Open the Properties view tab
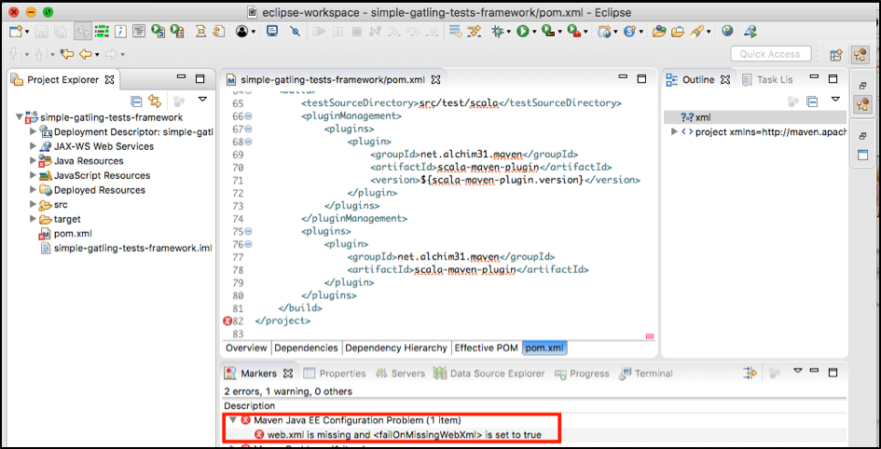The height and width of the screenshot is (449, 881). 335,374
